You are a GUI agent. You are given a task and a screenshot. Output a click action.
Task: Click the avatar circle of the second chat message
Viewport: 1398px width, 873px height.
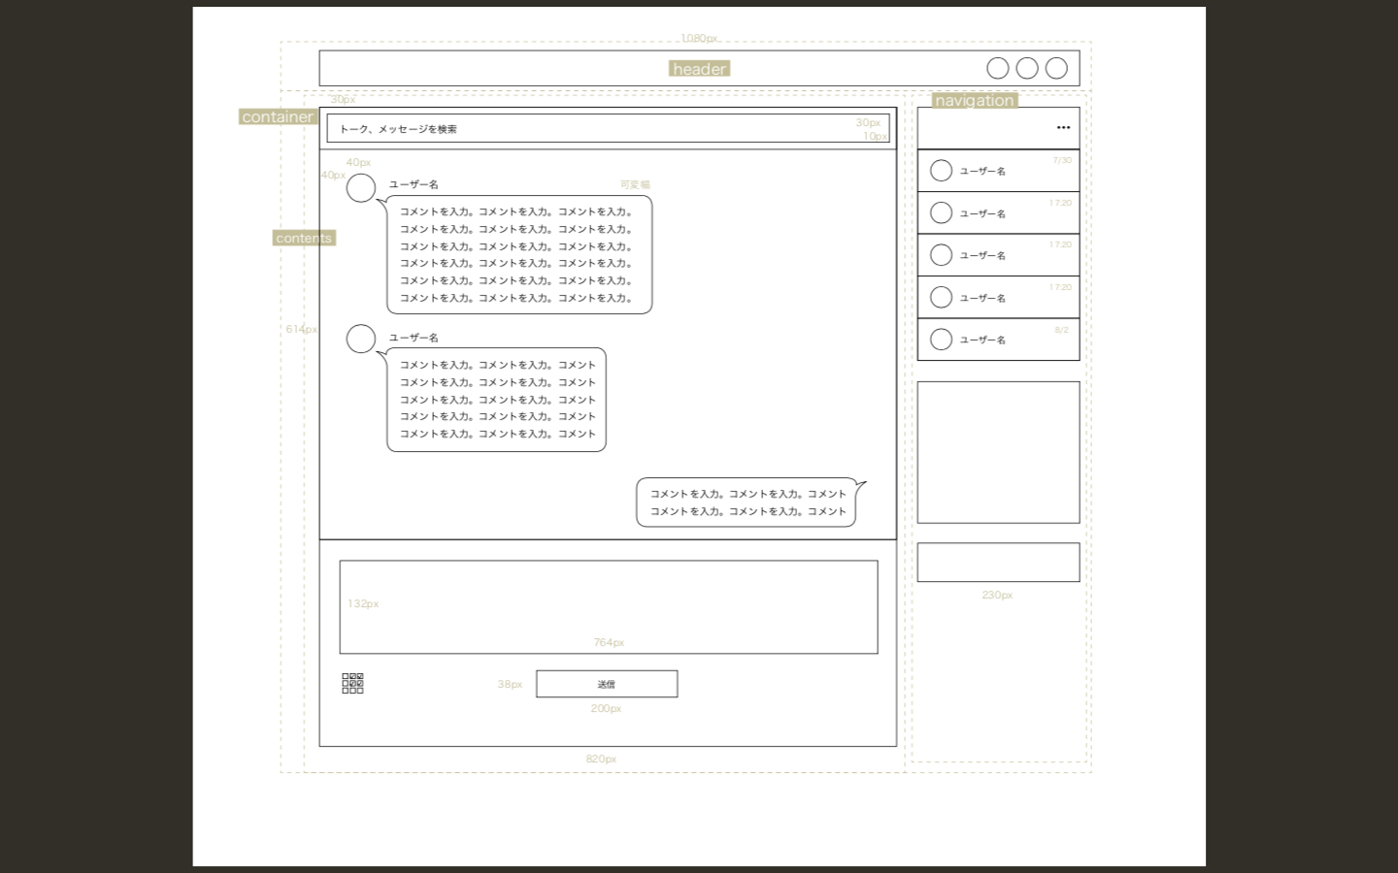pos(361,339)
